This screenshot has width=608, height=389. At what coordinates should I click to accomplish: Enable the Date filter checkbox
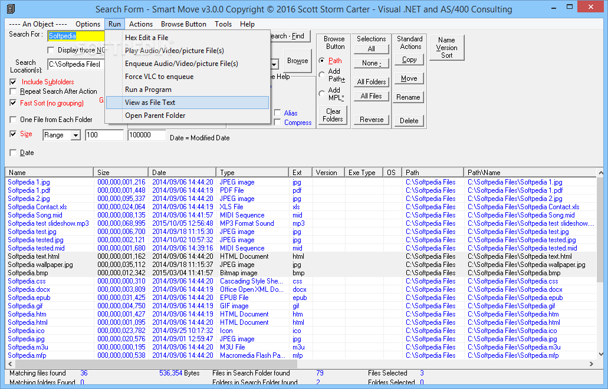(13, 153)
